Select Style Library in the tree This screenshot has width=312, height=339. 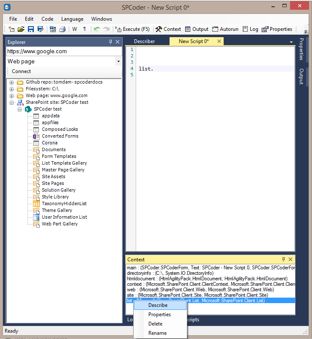pos(55,197)
